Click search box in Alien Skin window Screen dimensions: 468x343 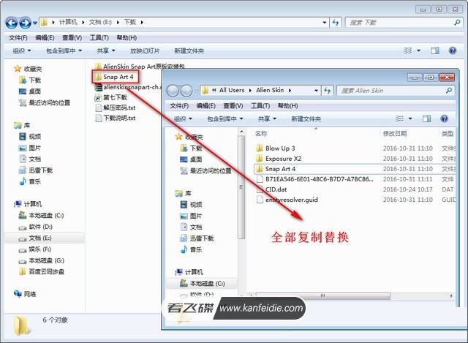click(x=396, y=91)
